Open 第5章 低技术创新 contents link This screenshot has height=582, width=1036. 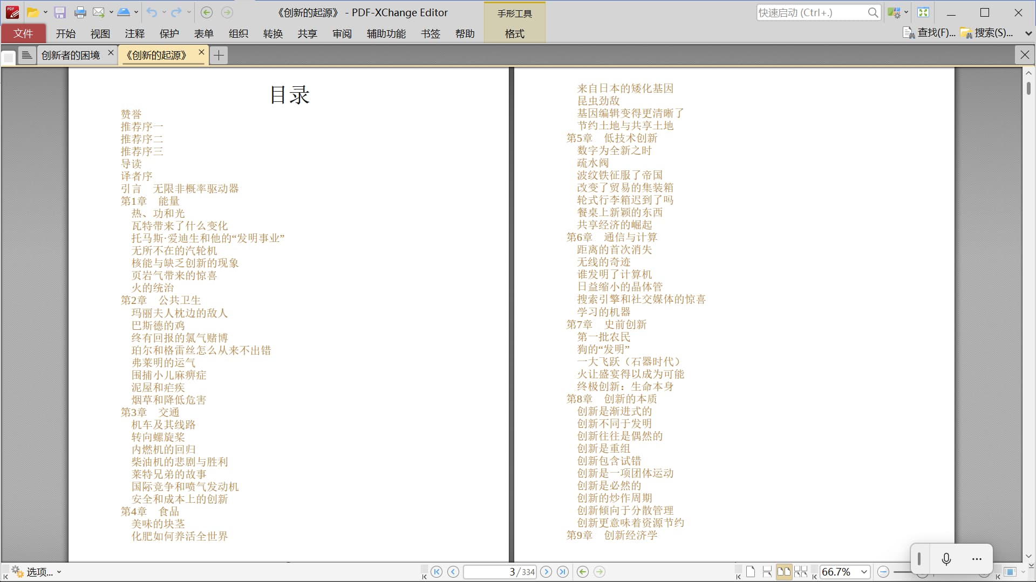click(611, 138)
